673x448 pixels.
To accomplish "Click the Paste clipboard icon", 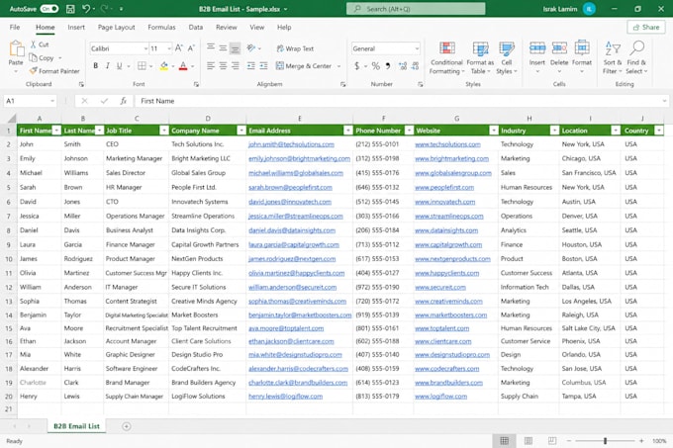I will tap(16, 48).
